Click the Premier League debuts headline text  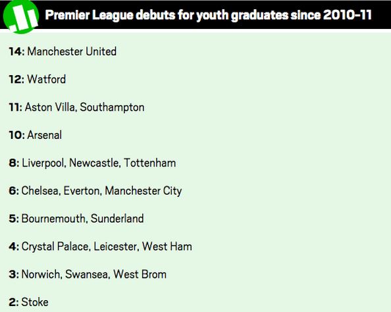[x=209, y=15]
